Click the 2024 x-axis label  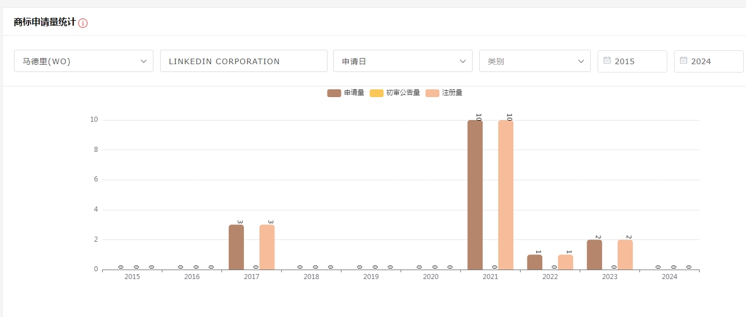click(x=670, y=277)
